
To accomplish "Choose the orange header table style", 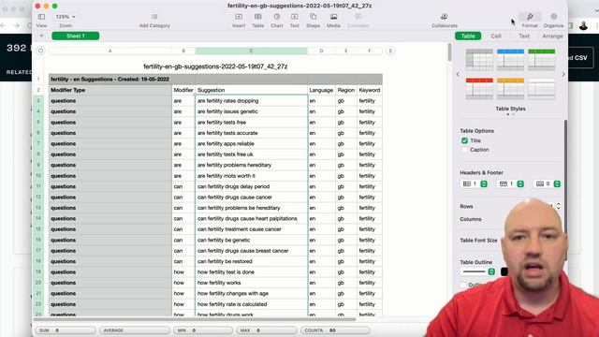I will click(x=510, y=88).
